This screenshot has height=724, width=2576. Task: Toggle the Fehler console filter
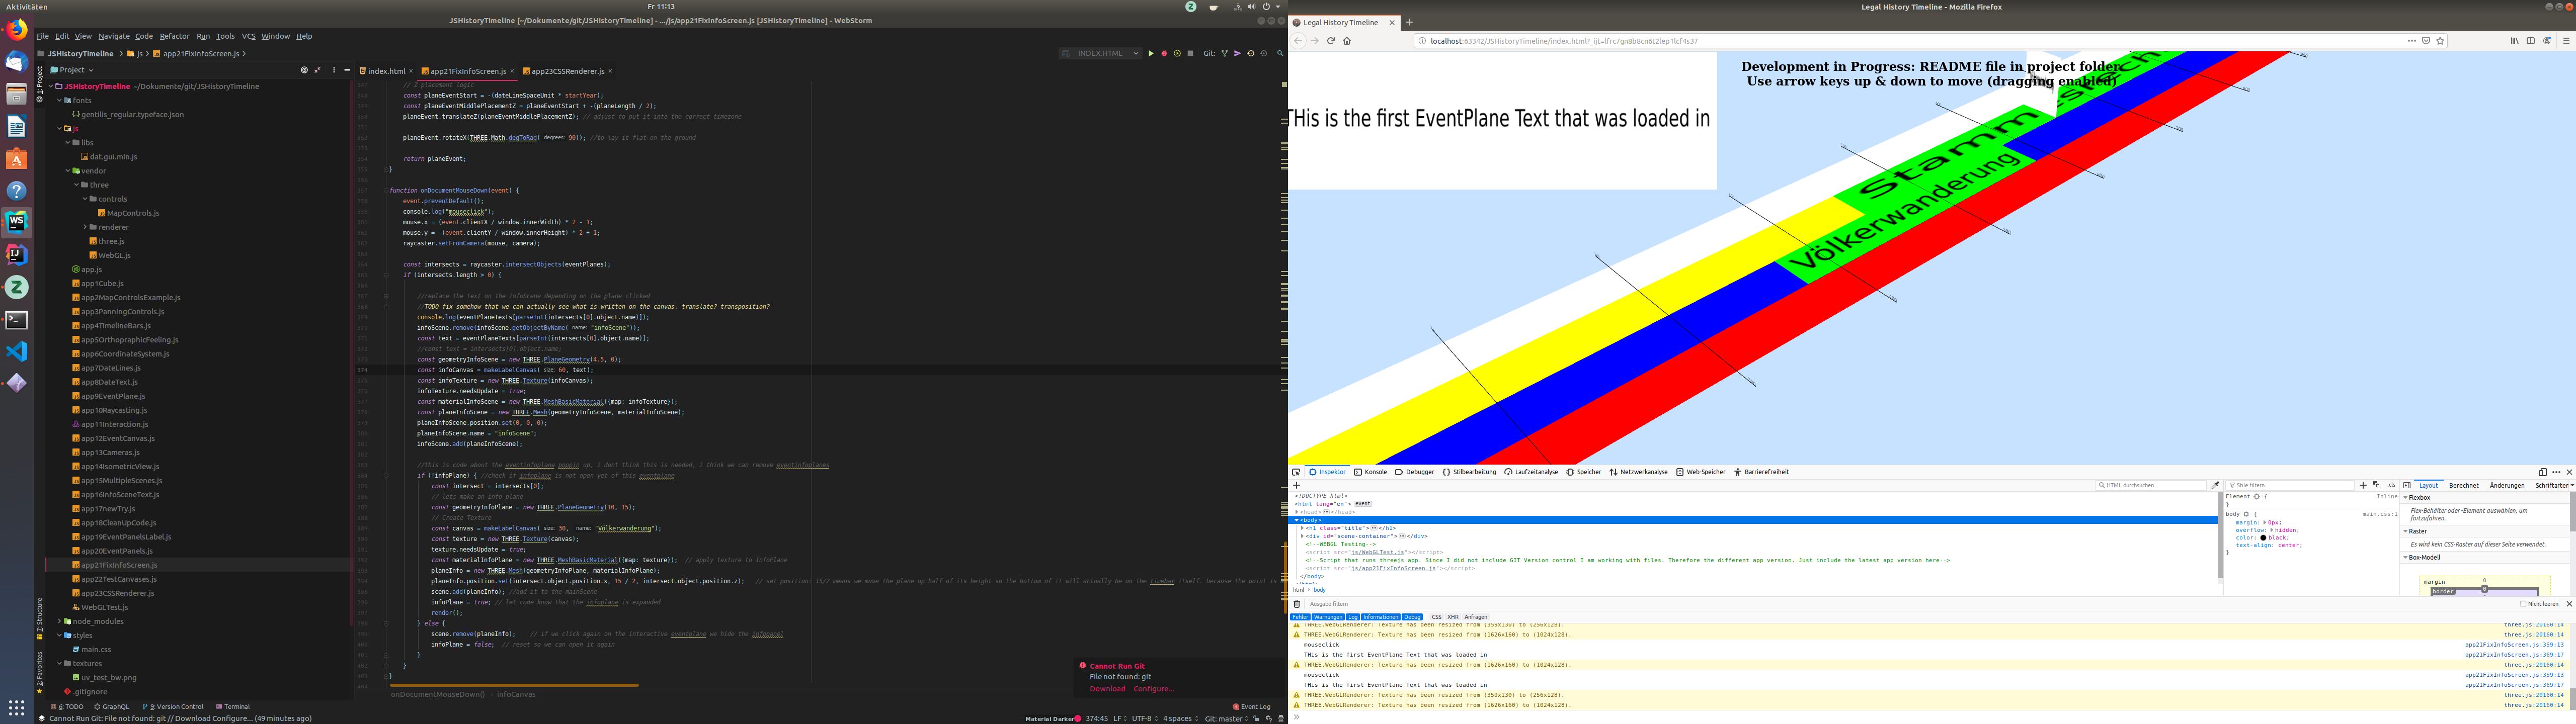pos(1300,617)
